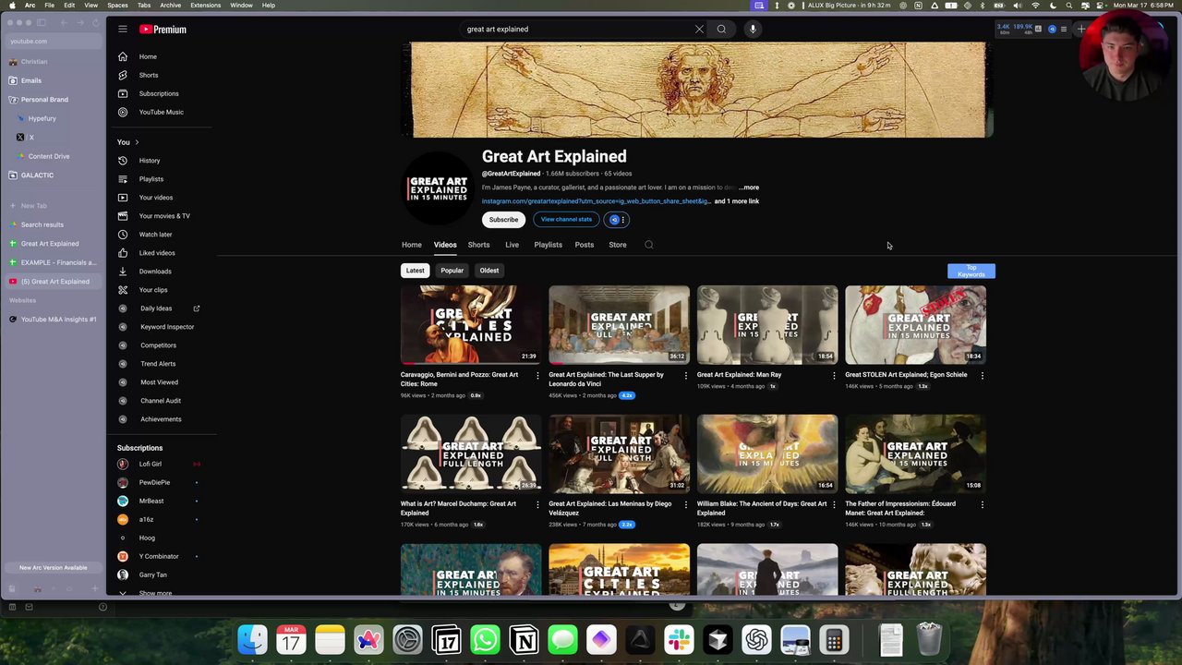Switch to the channel Posts tab
Image resolution: width=1182 pixels, height=665 pixels.
coord(585,245)
